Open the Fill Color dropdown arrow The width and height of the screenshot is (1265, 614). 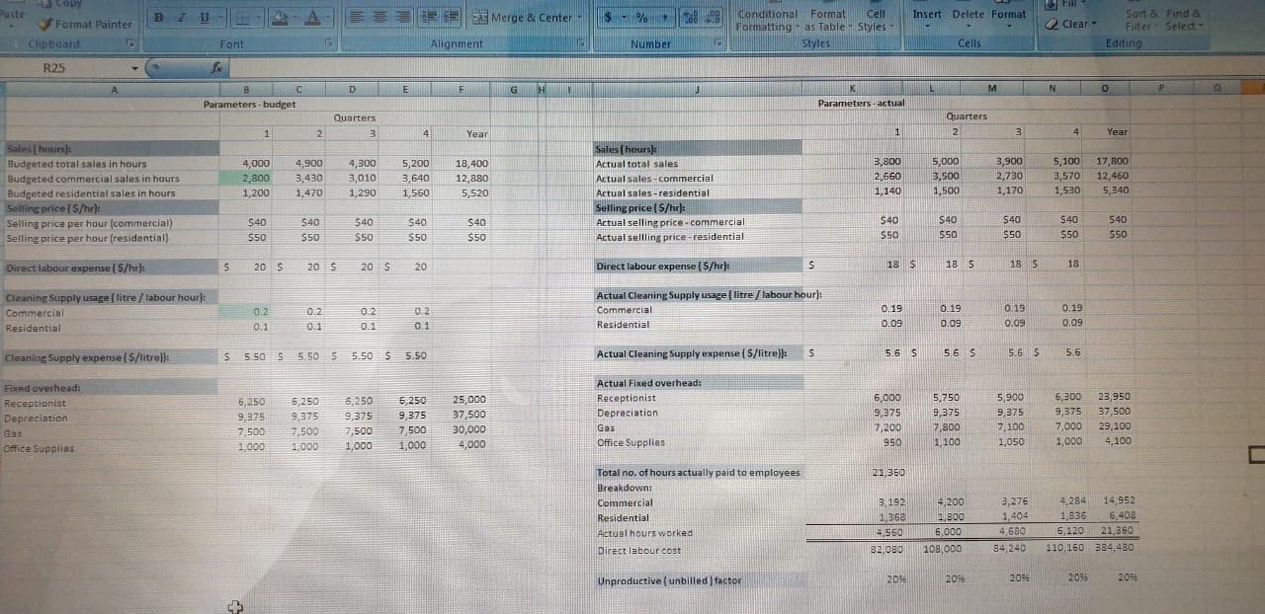point(294,17)
